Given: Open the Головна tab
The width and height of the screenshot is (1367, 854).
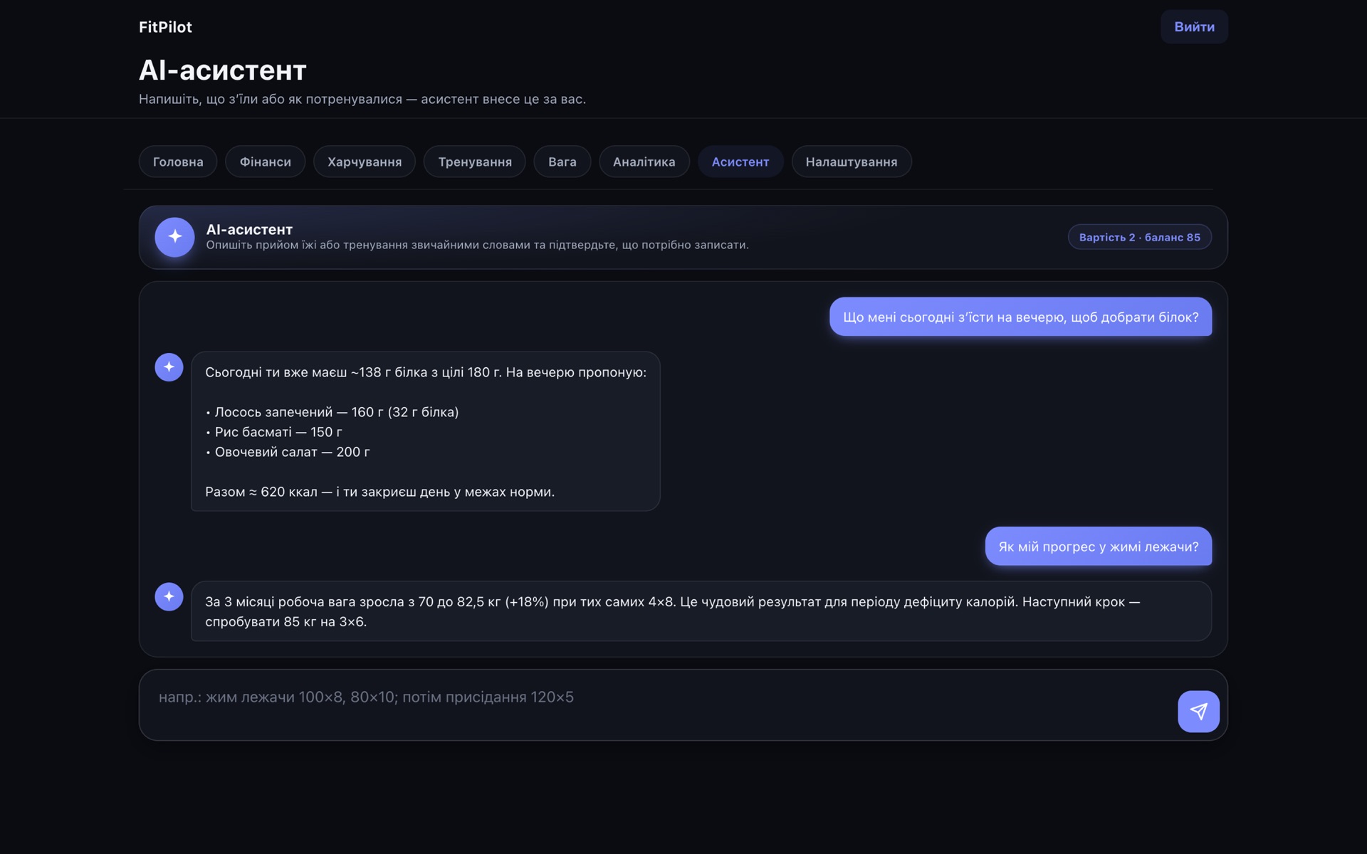Looking at the screenshot, I should pyautogui.click(x=178, y=162).
